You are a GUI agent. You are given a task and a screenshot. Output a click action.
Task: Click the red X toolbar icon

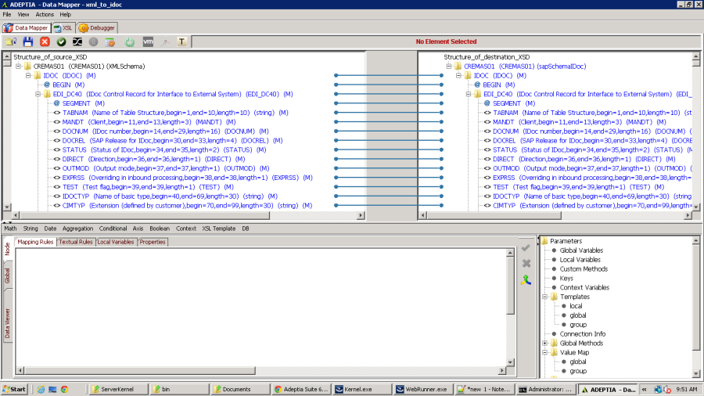click(x=45, y=41)
